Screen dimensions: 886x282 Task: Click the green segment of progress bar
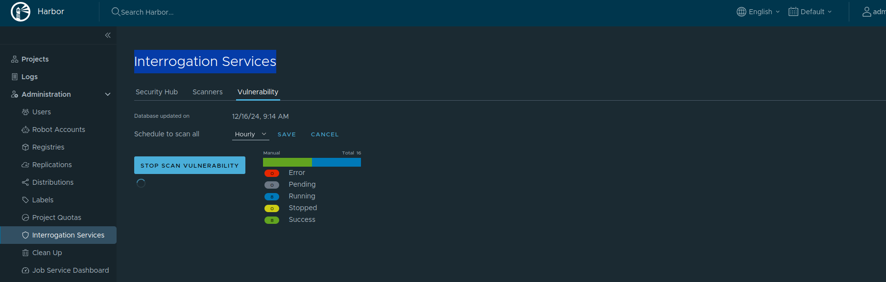[x=287, y=162]
